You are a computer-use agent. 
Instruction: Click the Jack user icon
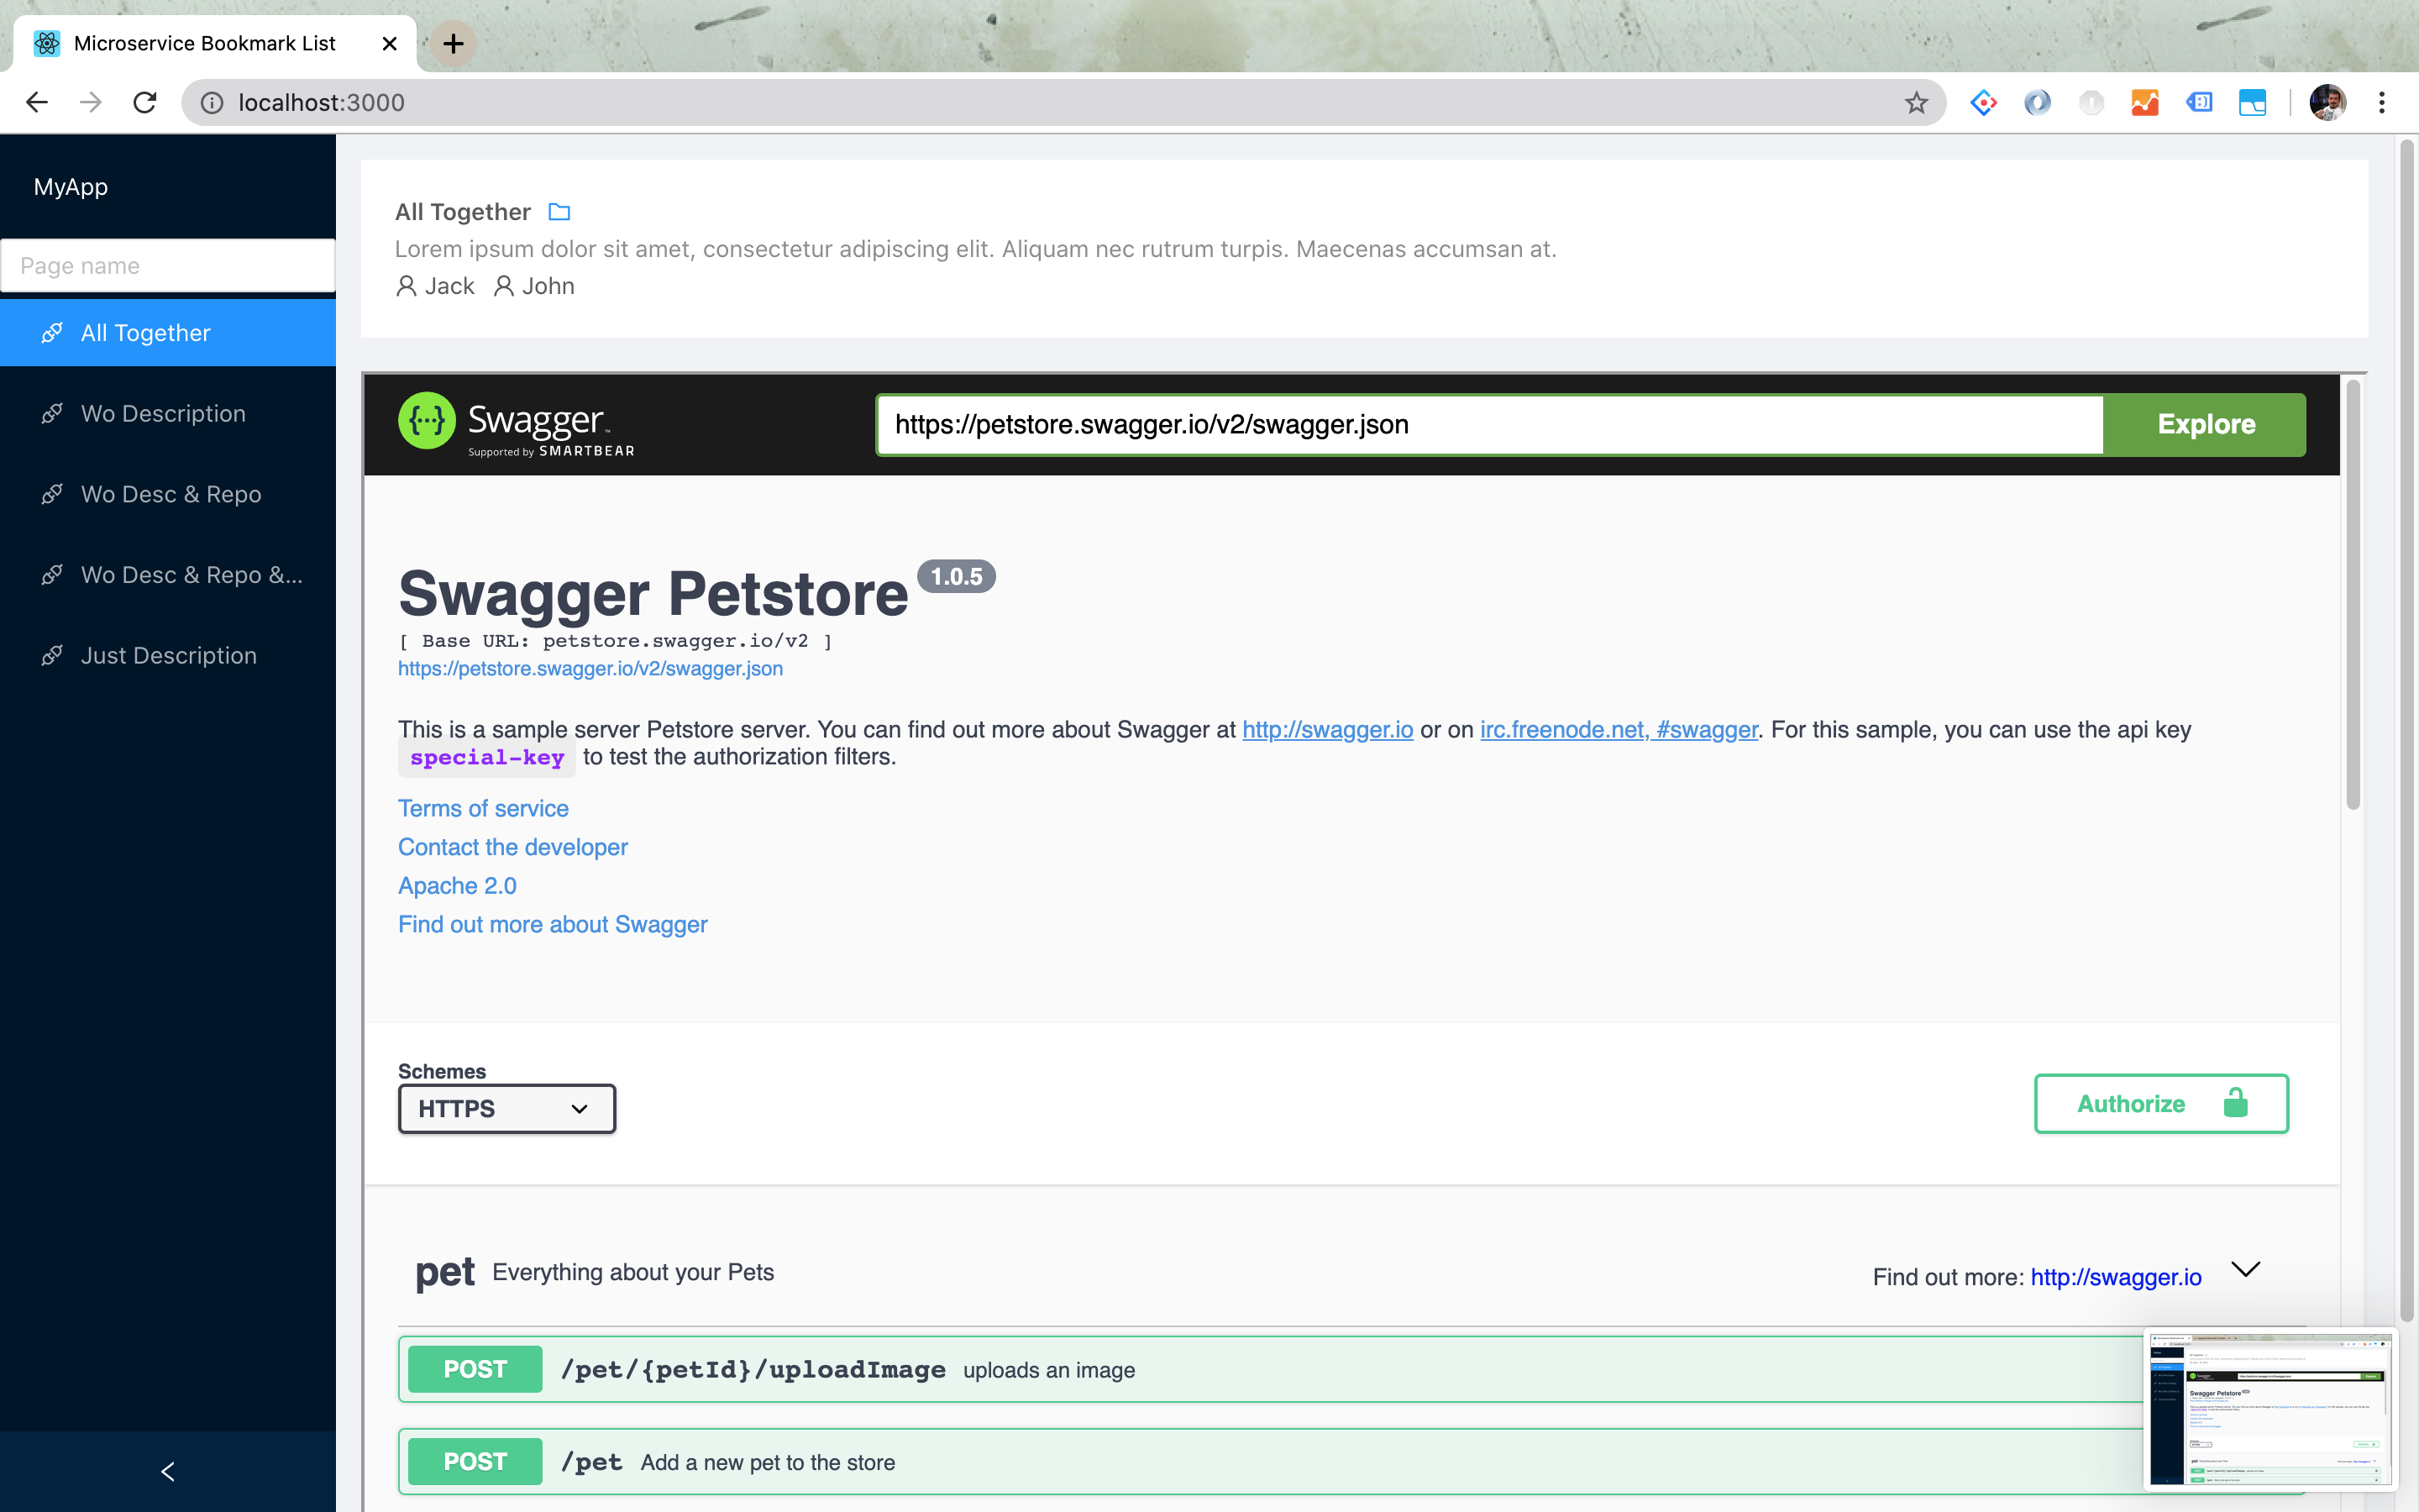click(x=407, y=286)
